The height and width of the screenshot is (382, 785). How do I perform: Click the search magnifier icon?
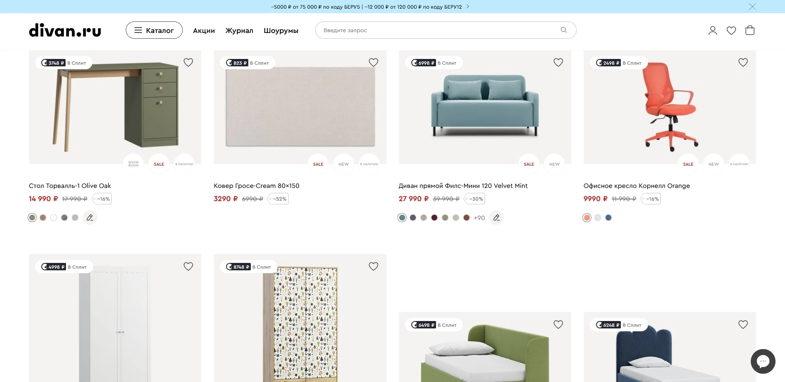coord(563,30)
